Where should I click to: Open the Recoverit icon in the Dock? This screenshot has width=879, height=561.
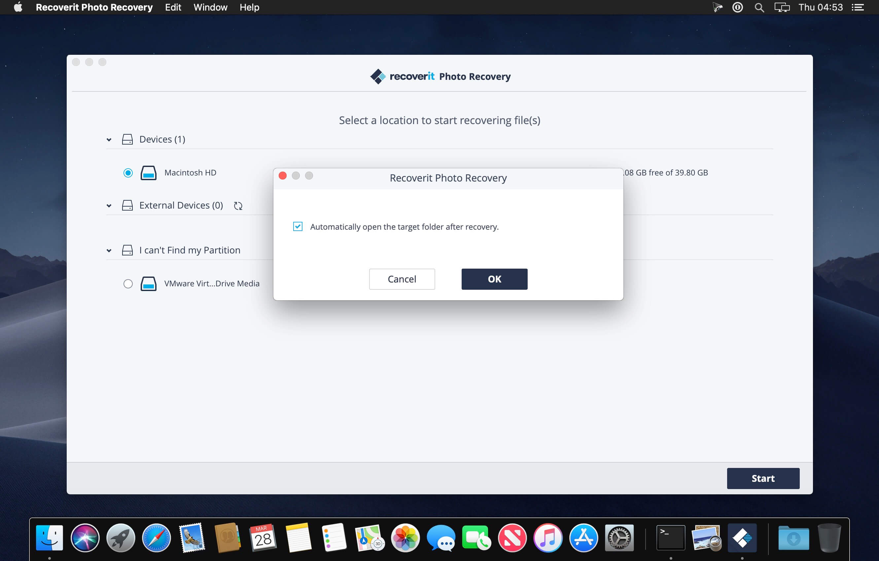point(743,538)
